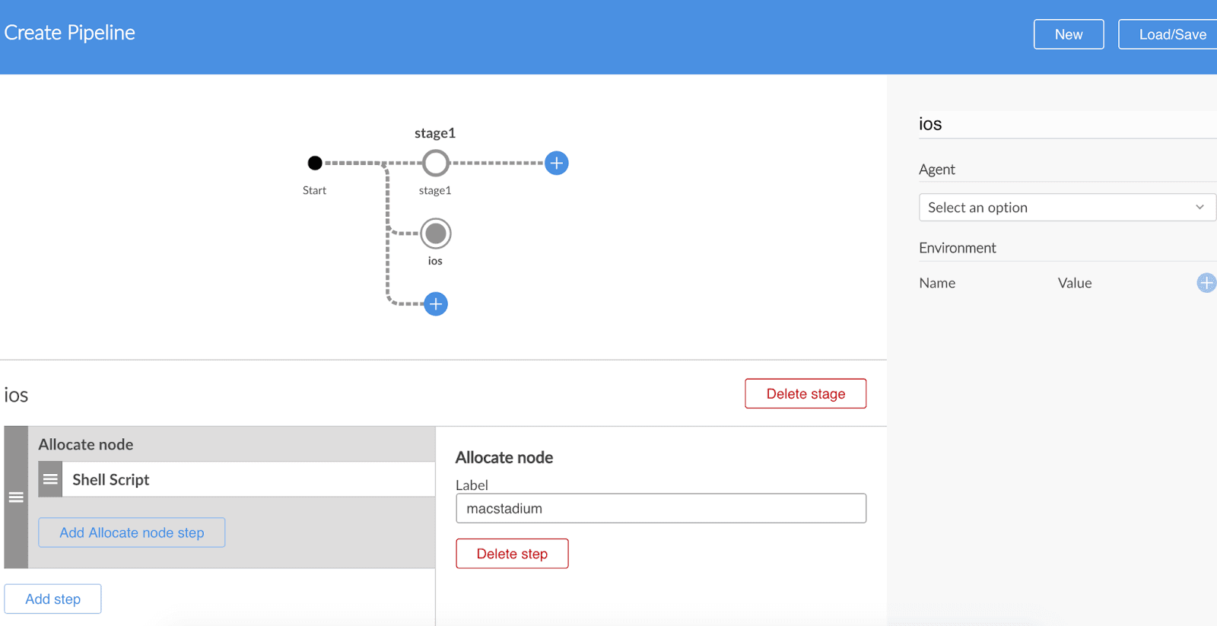
Task: Click the Add Allocate node step button
Action: (x=132, y=532)
